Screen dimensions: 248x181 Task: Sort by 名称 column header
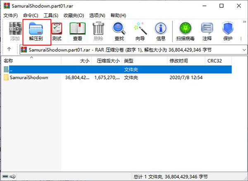point(31,61)
